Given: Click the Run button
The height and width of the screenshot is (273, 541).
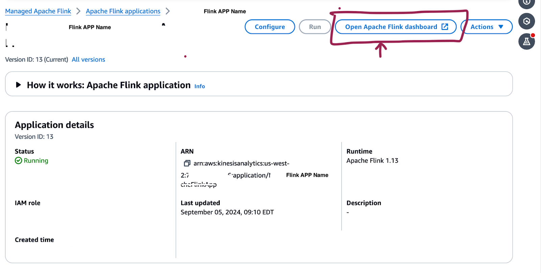Looking at the screenshot, I should click(315, 27).
